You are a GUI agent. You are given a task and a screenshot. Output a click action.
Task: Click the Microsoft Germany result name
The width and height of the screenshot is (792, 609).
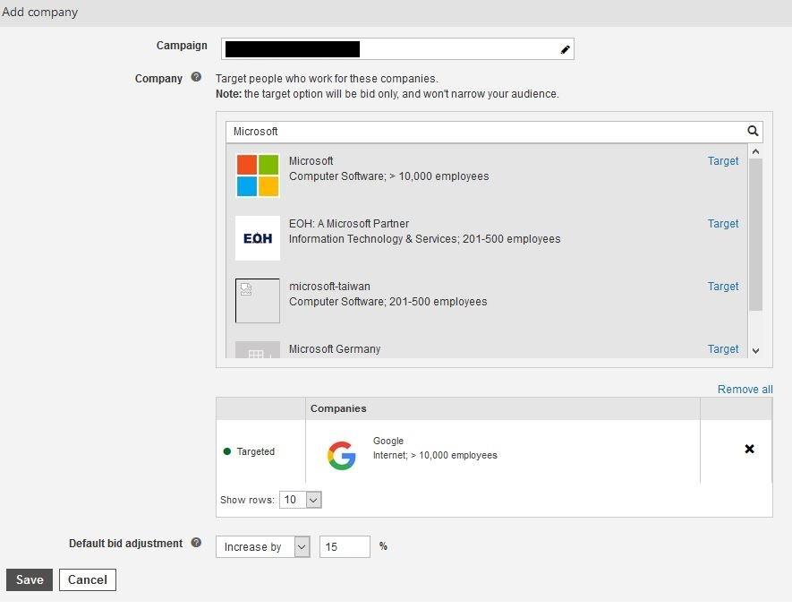(x=335, y=348)
